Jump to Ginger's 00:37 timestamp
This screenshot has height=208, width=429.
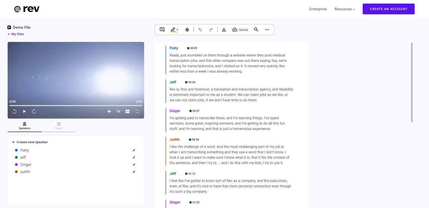click(x=195, y=111)
